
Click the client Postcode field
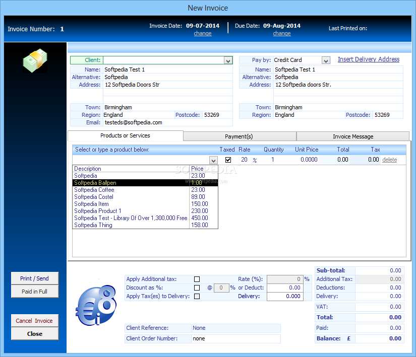pos(217,115)
